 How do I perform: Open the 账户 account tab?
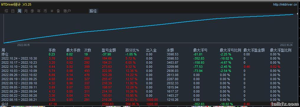point(67,11)
